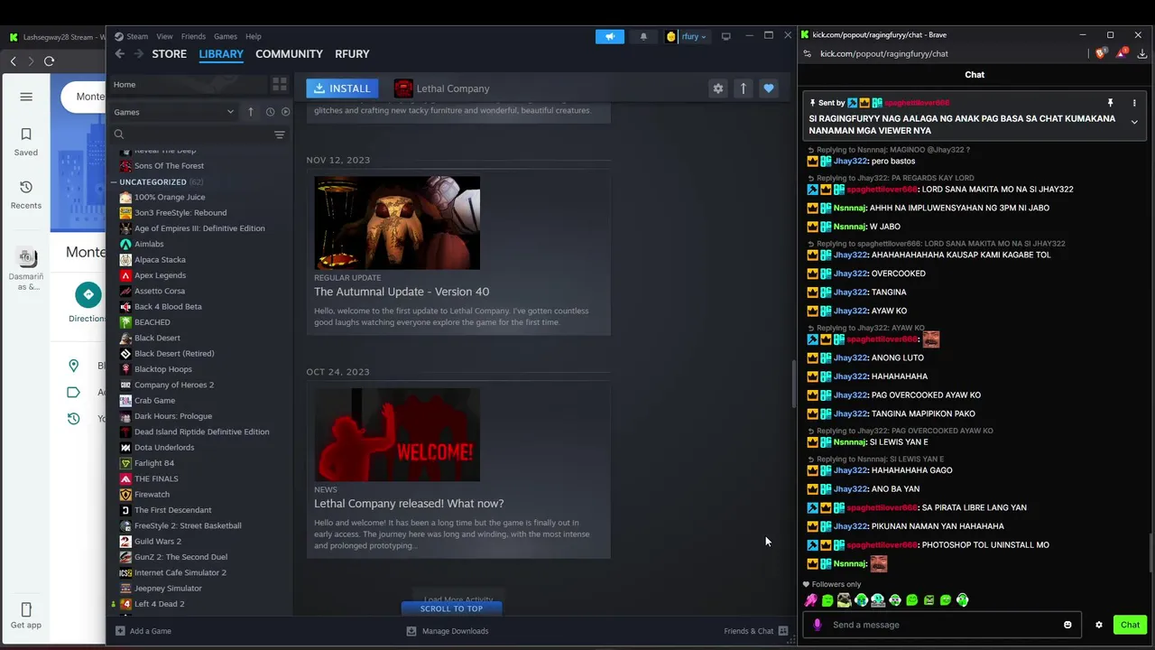This screenshot has width=1155, height=650.
Task: Click the Add a Game plus icon
Action: 120,631
